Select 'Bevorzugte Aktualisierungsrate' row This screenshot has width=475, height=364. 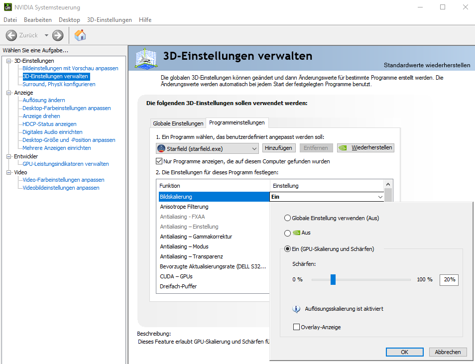pos(214,267)
